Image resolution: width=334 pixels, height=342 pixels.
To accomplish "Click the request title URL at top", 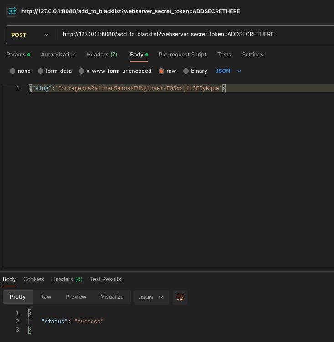I will coord(130,11).
